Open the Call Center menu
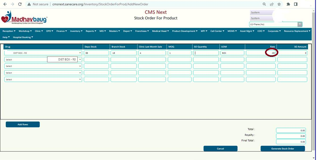This screenshot has width=317, height=160. coord(217,31)
